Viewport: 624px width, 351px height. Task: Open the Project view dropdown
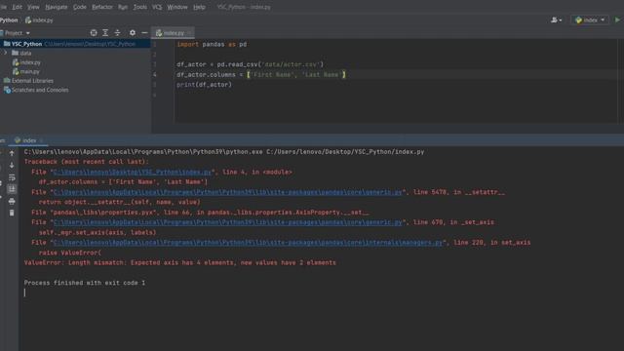point(16,33)
